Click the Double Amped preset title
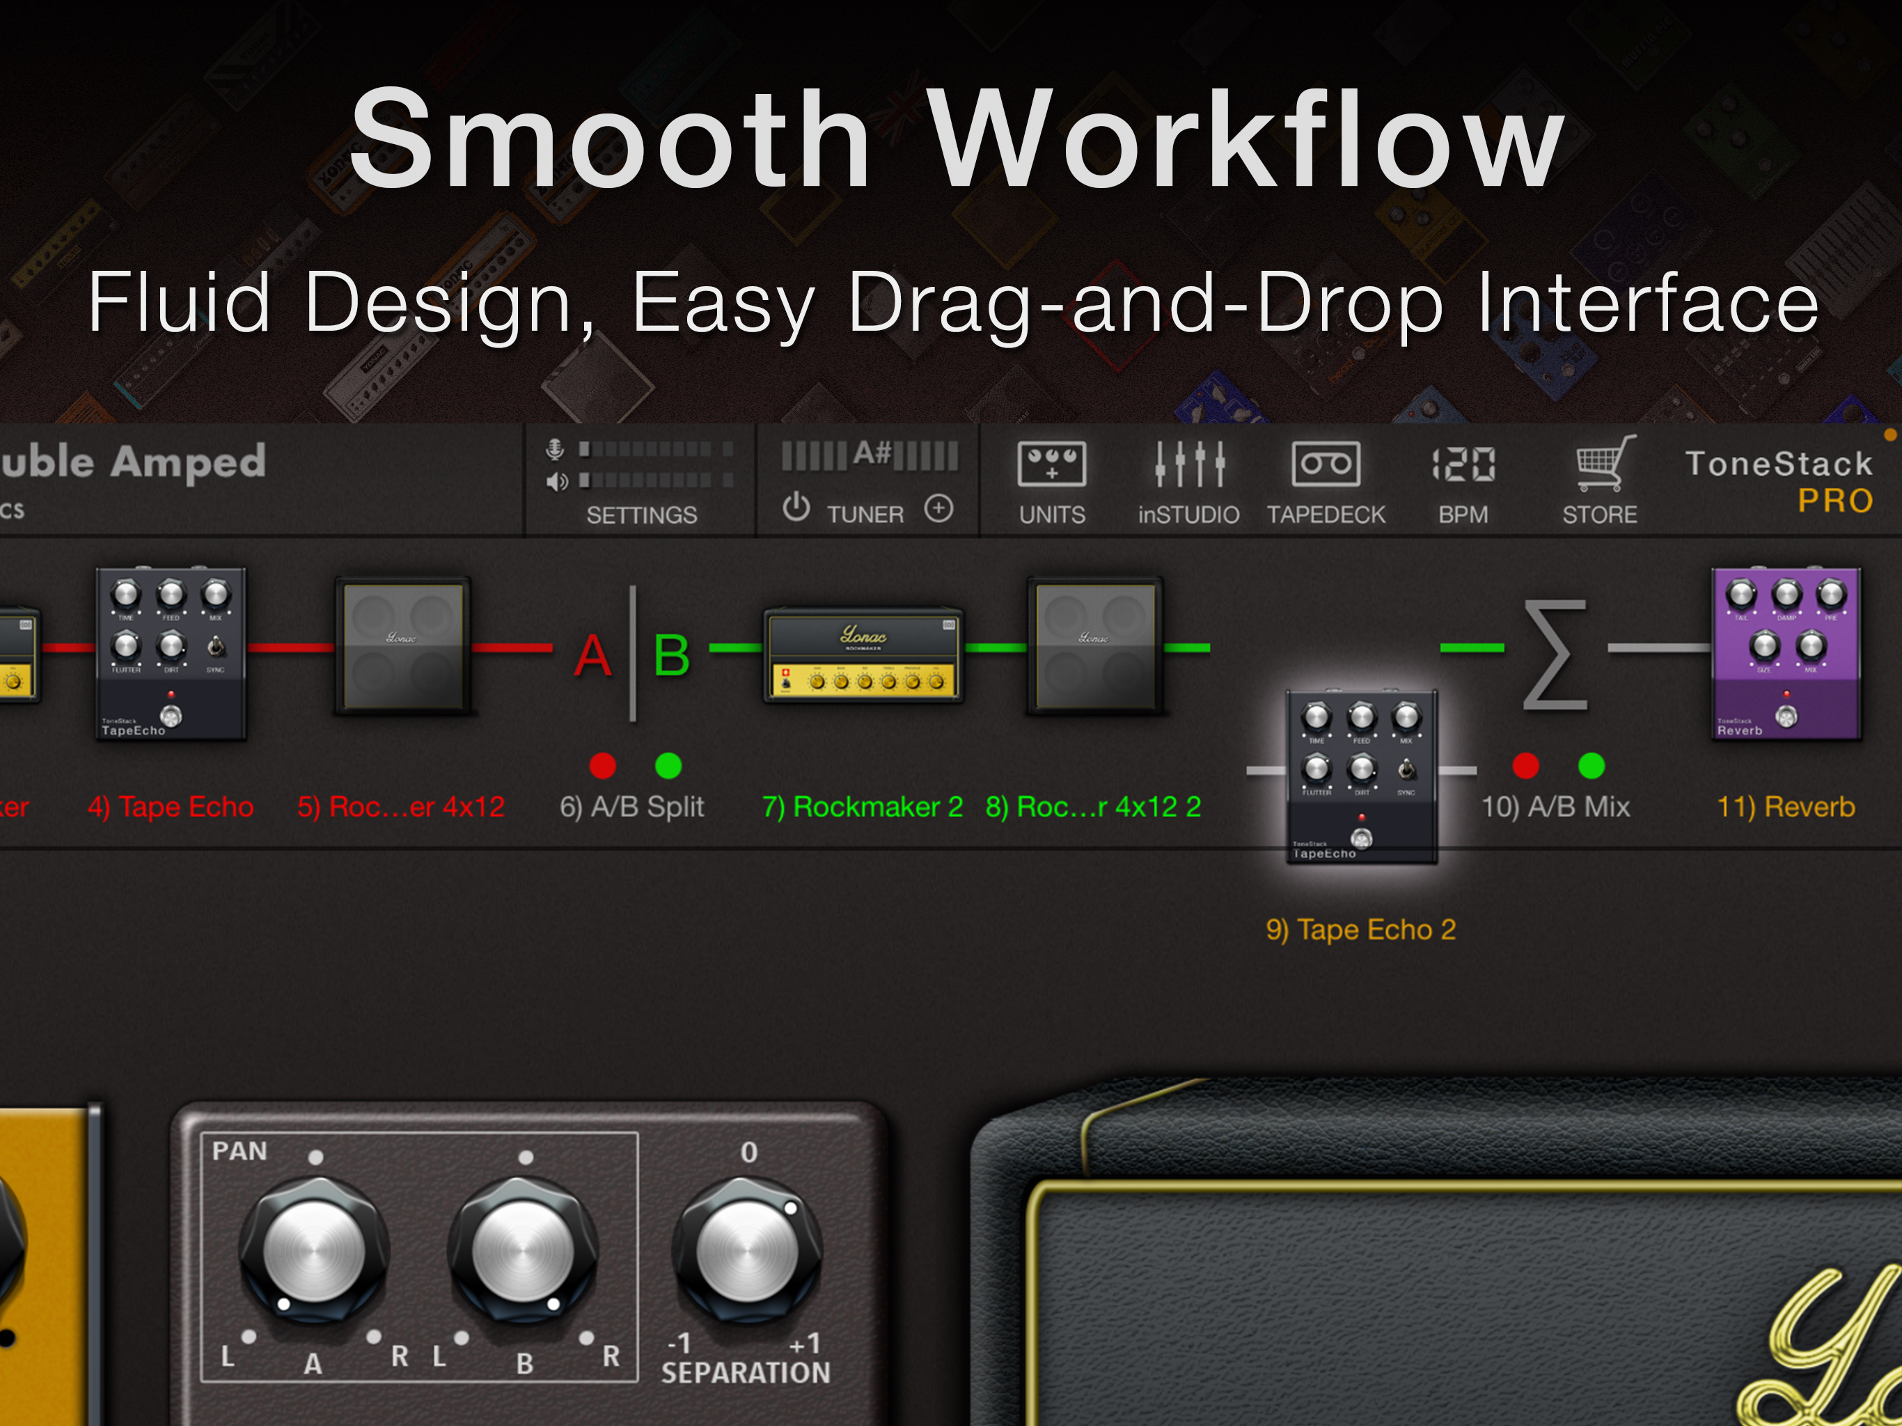Screen dimensions: 1902x1426 133,463
